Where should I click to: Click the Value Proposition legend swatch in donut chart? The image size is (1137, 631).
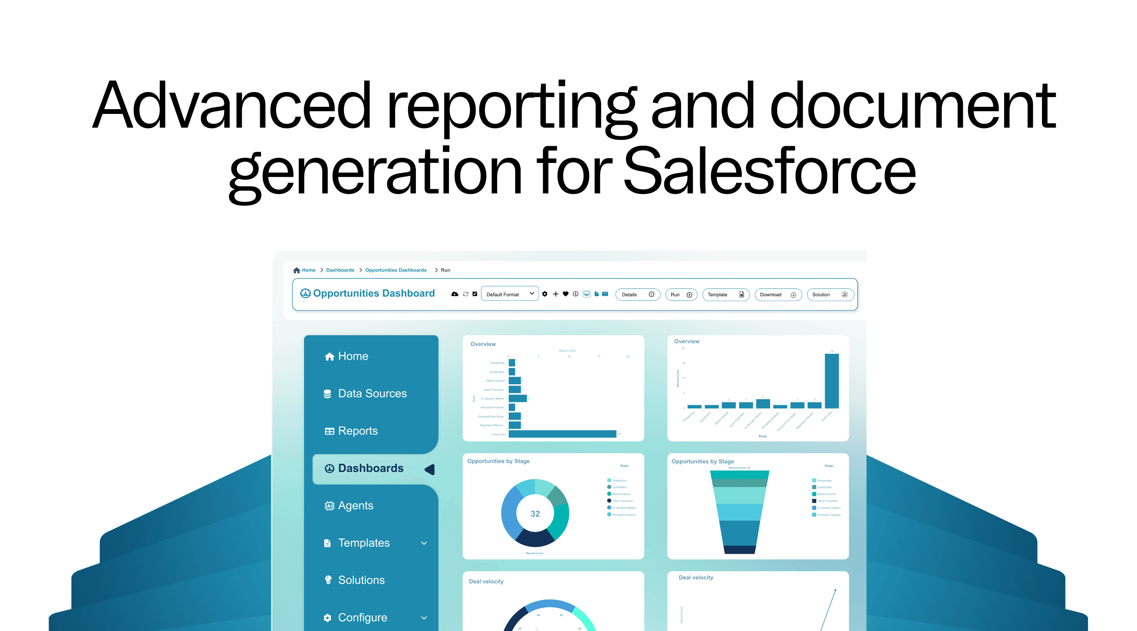click(609, 501)
